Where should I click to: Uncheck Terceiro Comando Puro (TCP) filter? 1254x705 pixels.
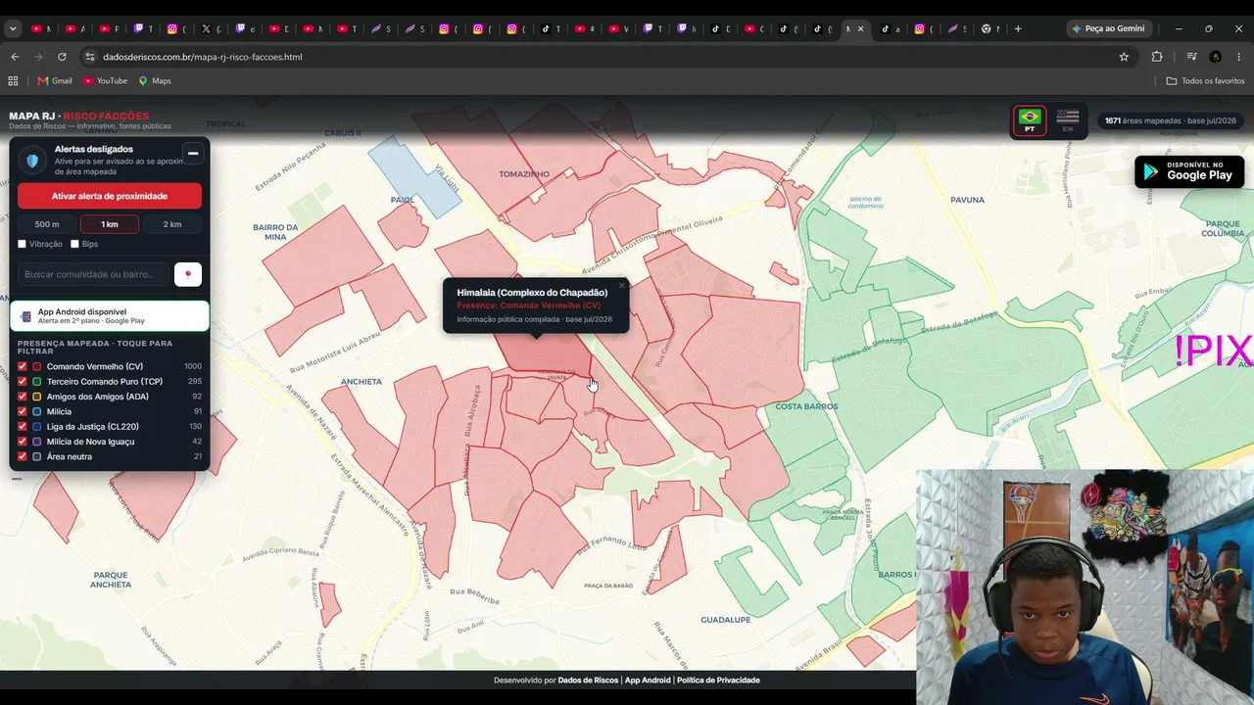click(x=23, y=381)
